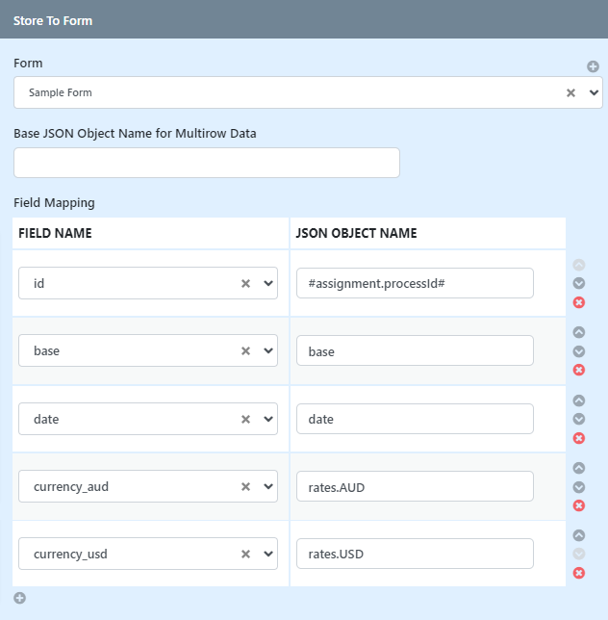Move the id row down
The image size is (608, 620).
click(x=579, y=283)
